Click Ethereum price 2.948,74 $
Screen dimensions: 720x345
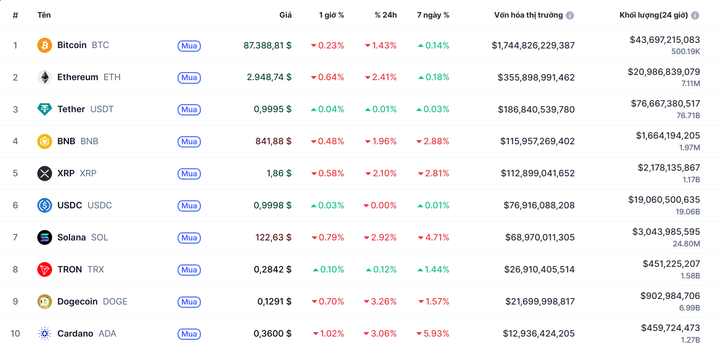click(269, 77)
